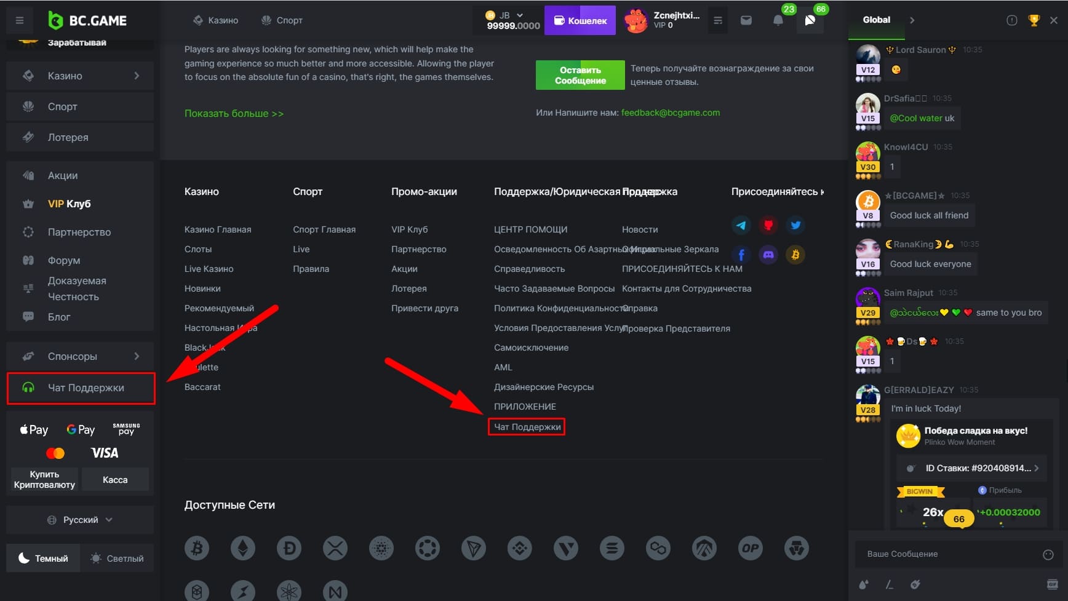Open the hamburger menu next to BC.GAME logo
Viewport: 1068px width, 601px height.
[20, 20]
